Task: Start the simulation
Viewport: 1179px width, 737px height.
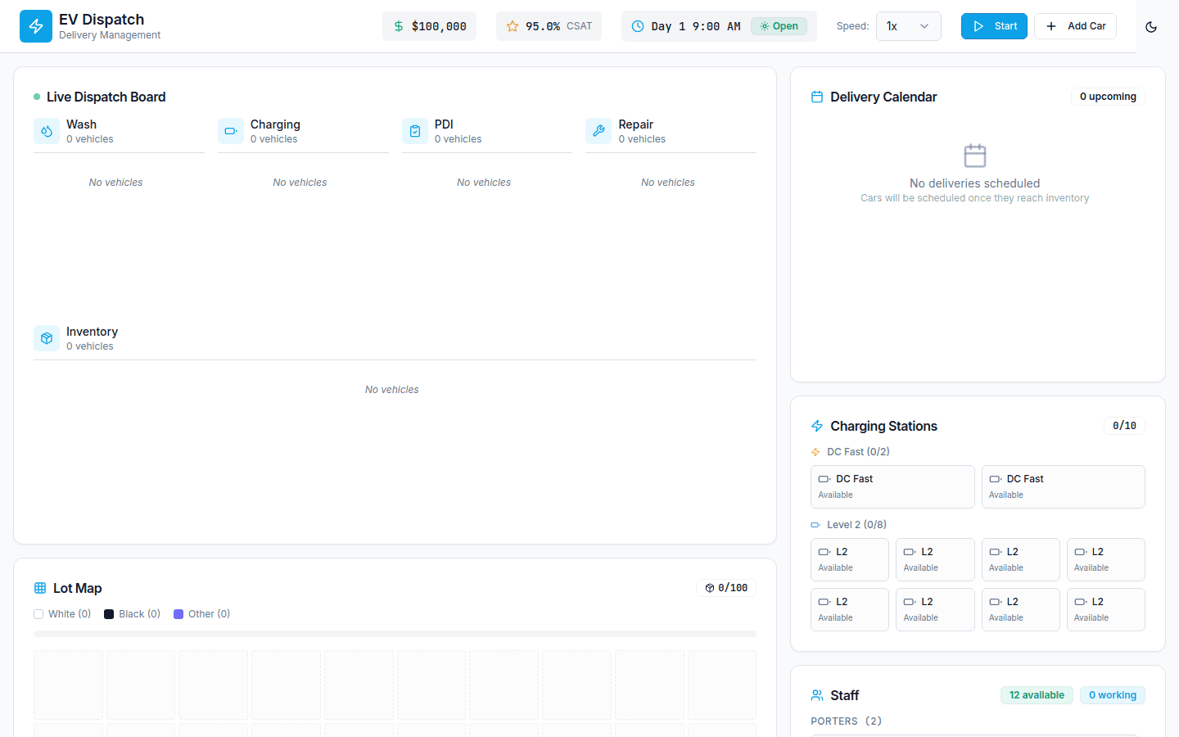Action: click(x=994, y=26)
